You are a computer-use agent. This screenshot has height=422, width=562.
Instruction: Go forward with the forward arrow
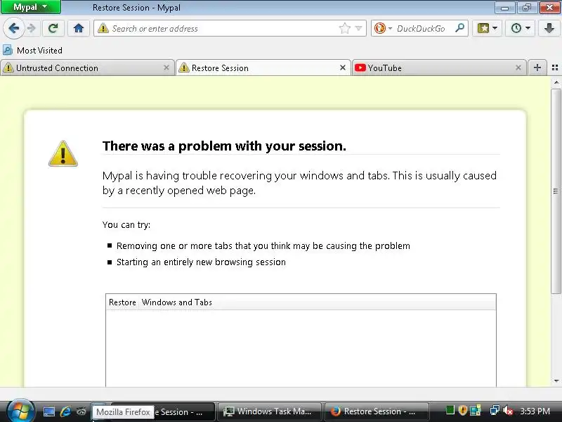(32, 28)
